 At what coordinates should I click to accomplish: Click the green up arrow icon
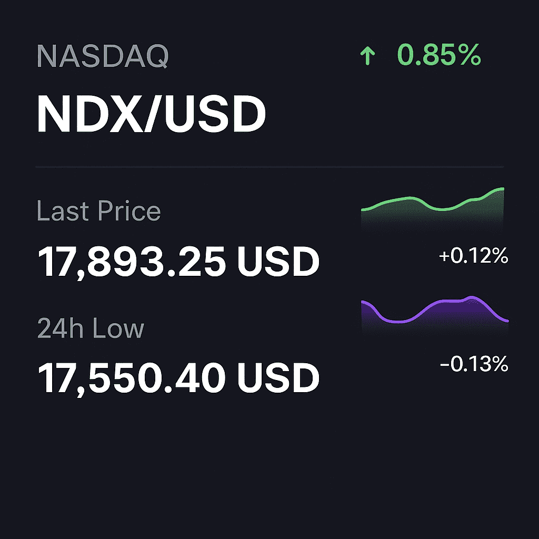(367, 56)
